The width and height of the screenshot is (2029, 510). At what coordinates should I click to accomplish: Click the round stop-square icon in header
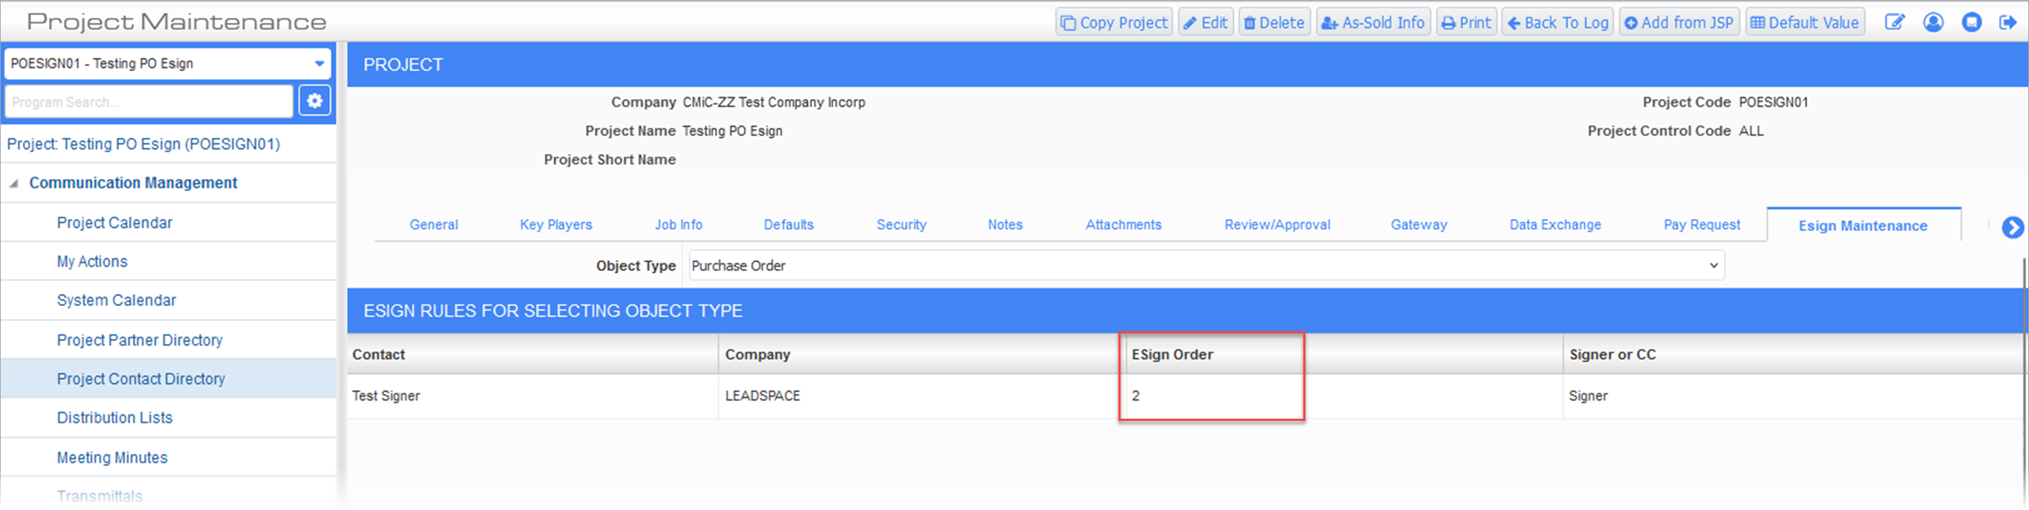pyautogui.click(x=1971, y=23)
